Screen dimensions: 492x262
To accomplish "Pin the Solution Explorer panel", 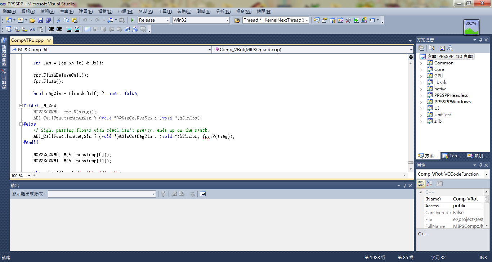I will pos(480,40).
